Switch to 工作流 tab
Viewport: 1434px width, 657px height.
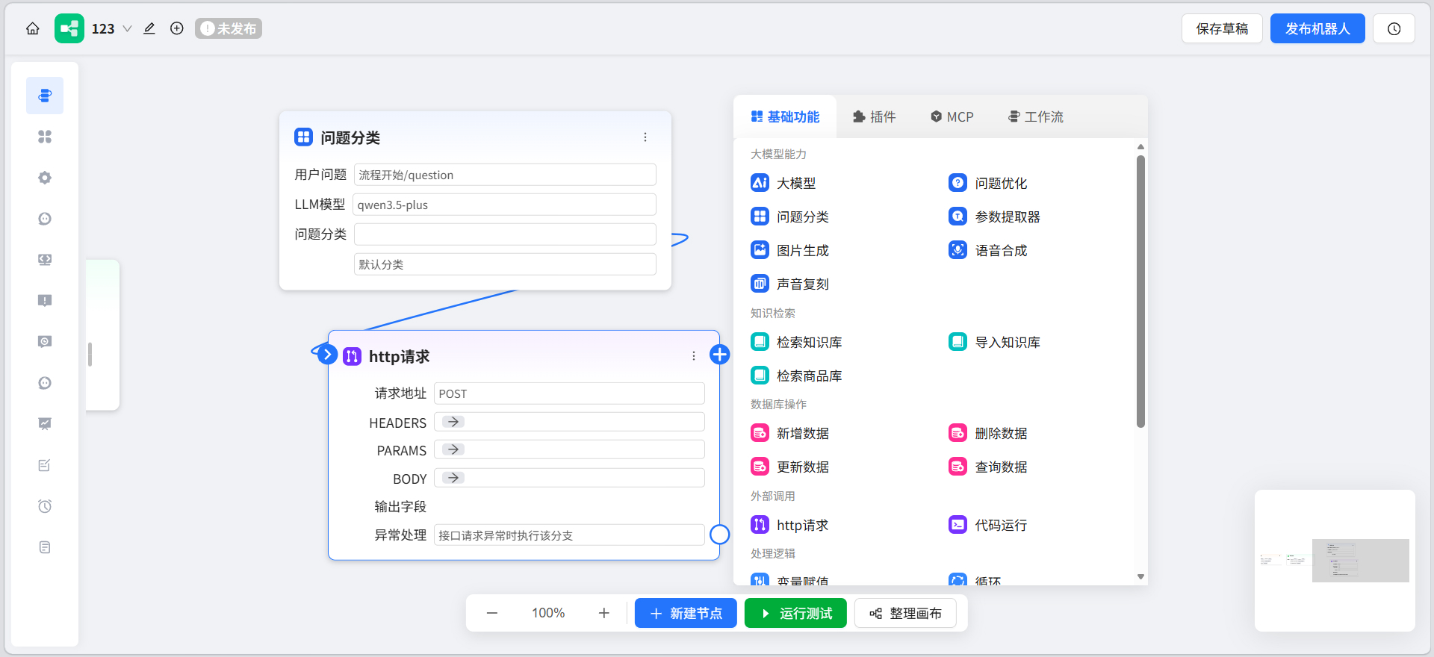(1036, 116)
